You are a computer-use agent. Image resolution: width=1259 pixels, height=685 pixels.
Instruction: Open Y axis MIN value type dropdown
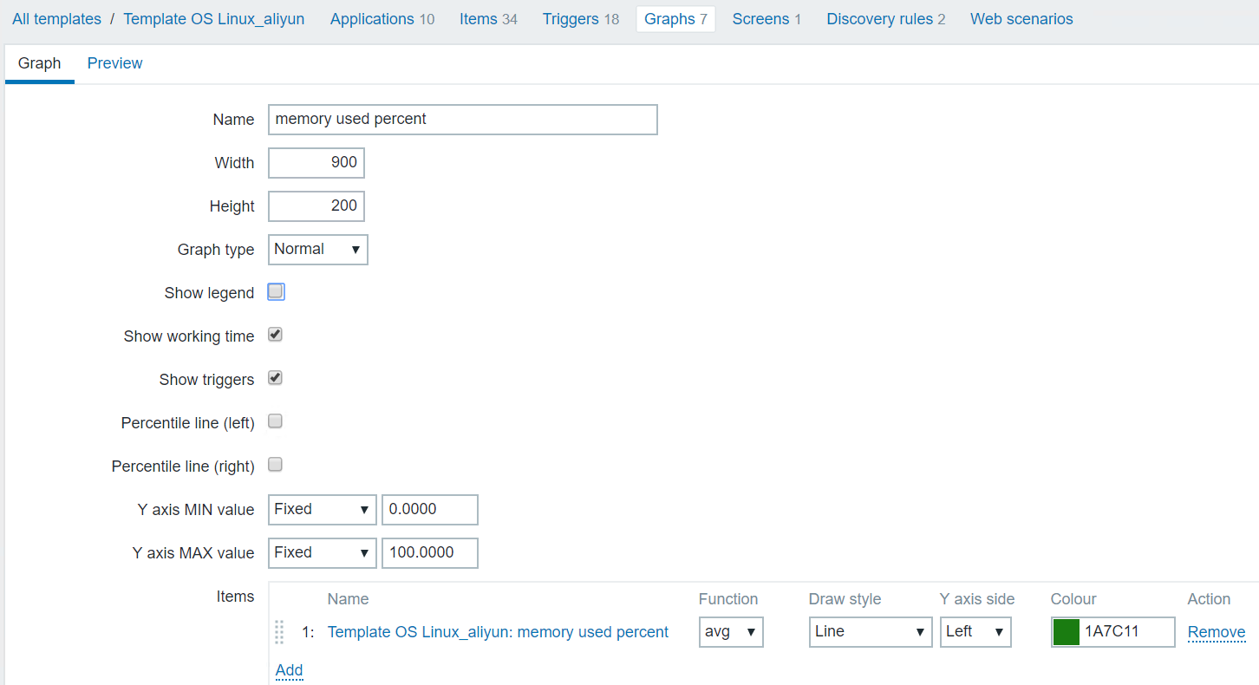pos(323,510)
